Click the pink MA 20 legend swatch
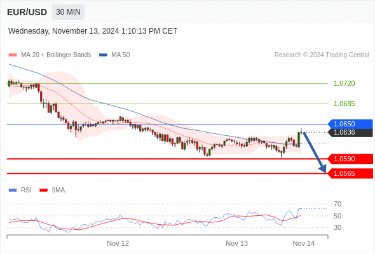The image size is (375, 254). (x=13, y=55)
